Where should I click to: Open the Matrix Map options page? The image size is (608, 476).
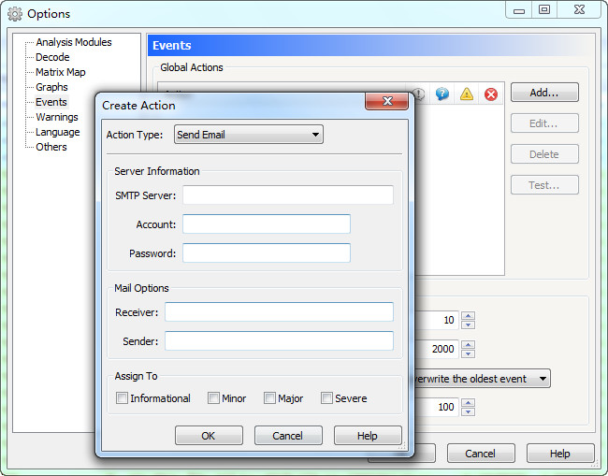pyautogui.click(x=60, y=72)
